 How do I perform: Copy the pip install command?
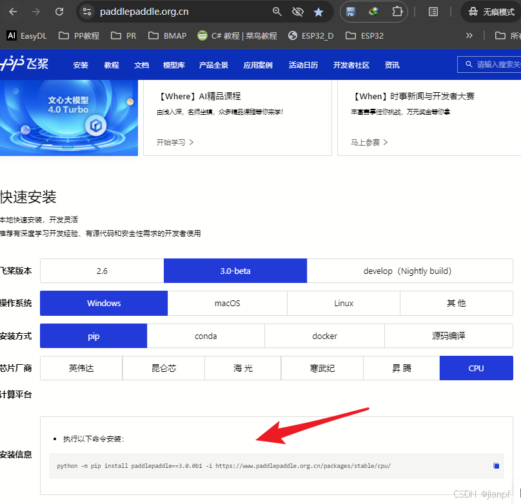[x=496, y=466]
